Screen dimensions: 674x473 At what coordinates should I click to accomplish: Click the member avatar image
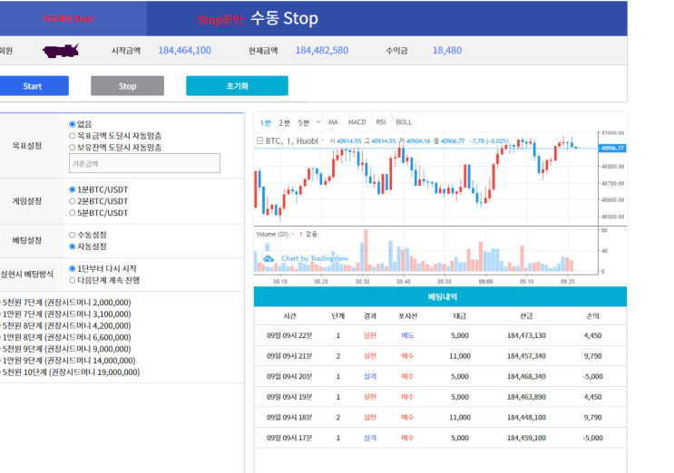coord(61,51)
